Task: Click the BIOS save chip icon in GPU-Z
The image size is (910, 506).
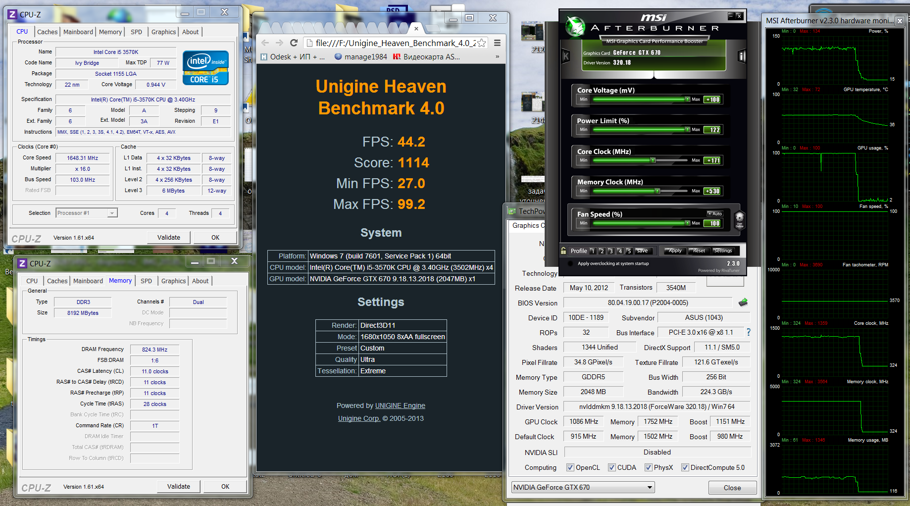Action: [743, 303]
